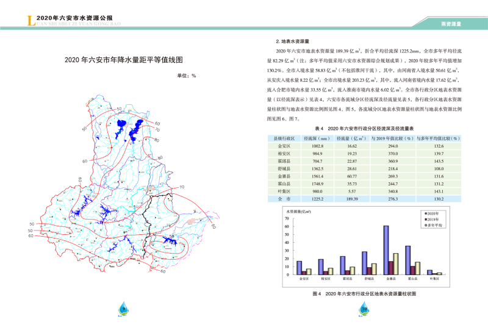The width and height of the screenshot is (488, 333).
Task: Click the 图4 bar chart caption
Action: [x=364, y=294]
